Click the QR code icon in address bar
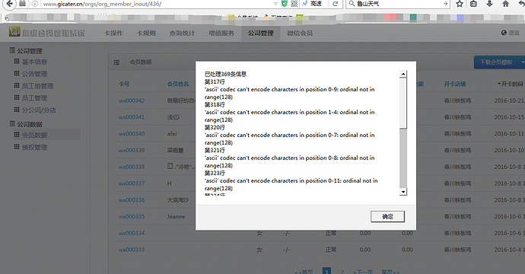This screenshot has width=525, height=274. (x=294, y=4)
